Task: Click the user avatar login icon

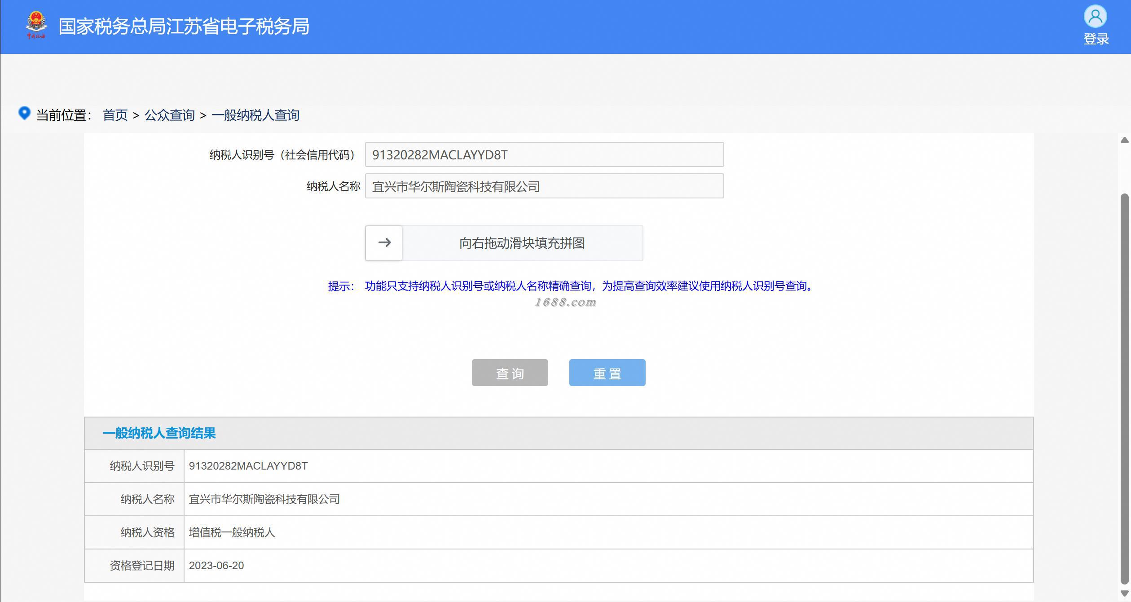Action: click(x=1095, y=17)
